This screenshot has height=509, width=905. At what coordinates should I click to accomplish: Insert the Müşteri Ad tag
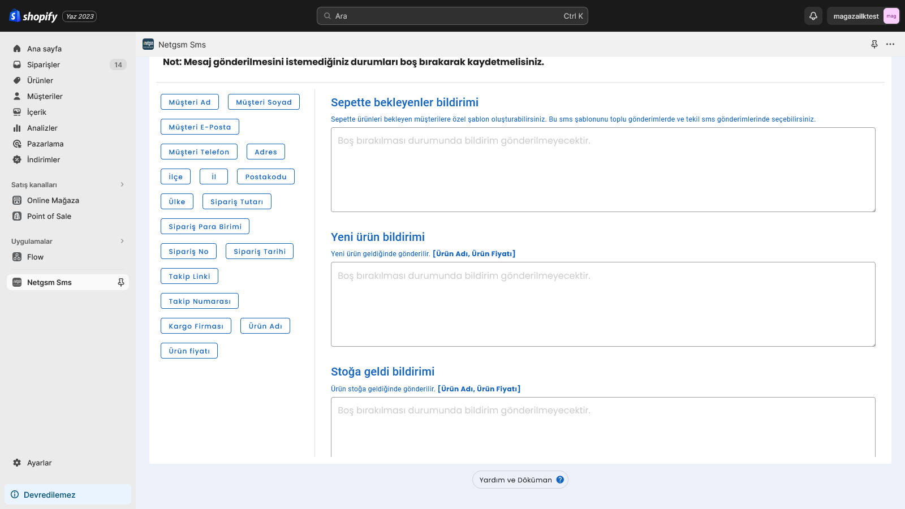tap(189, 102)
